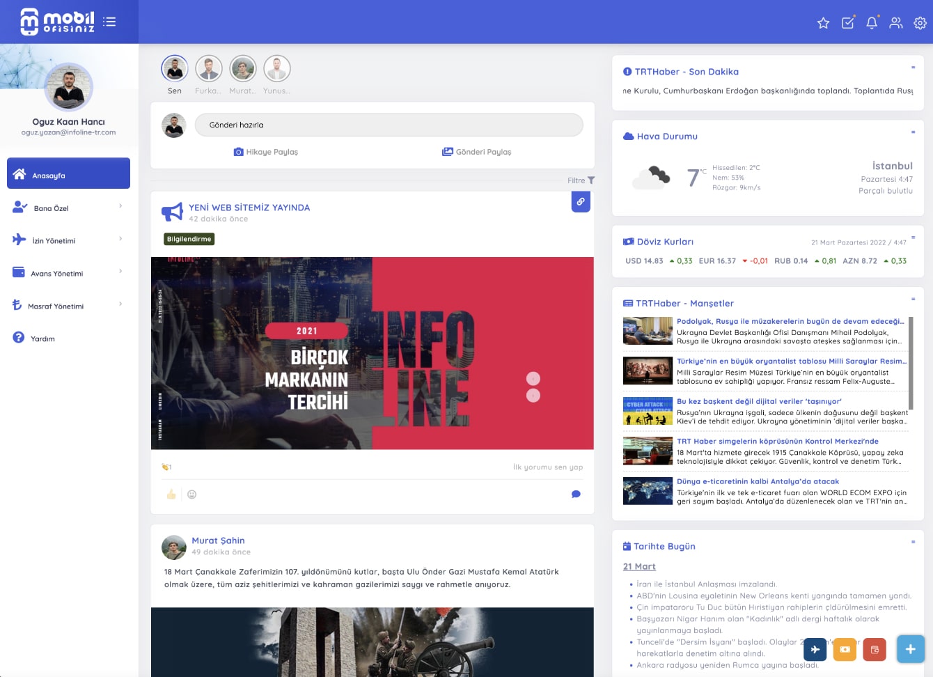The height and width of the screenshot is (677, 933).
Task: Click the Gönderi hazırla input field
Action: [389, 125]
